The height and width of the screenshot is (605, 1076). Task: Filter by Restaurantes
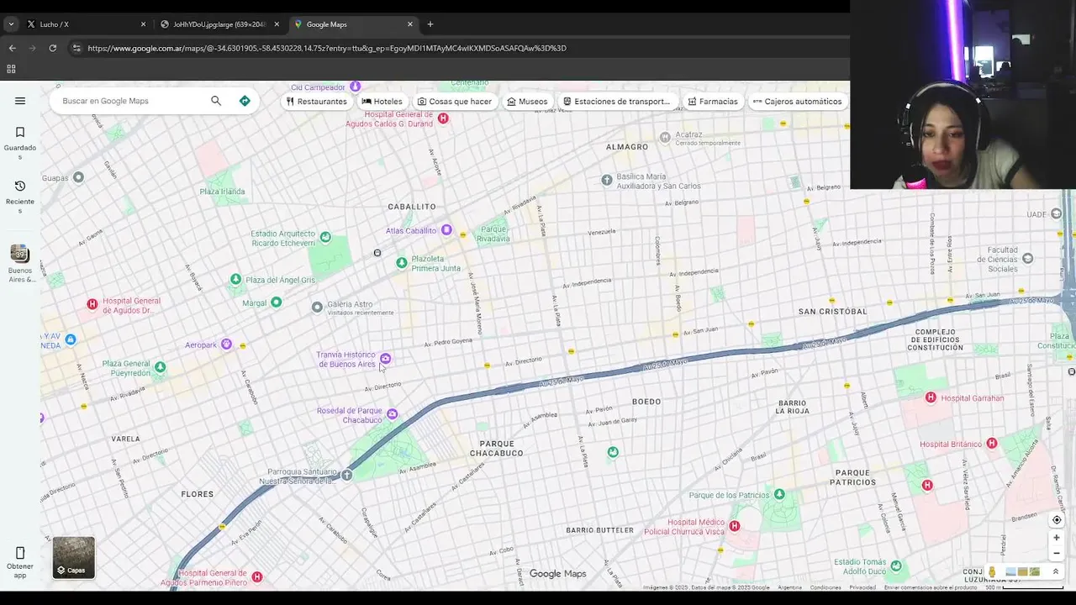pos(316,102)
